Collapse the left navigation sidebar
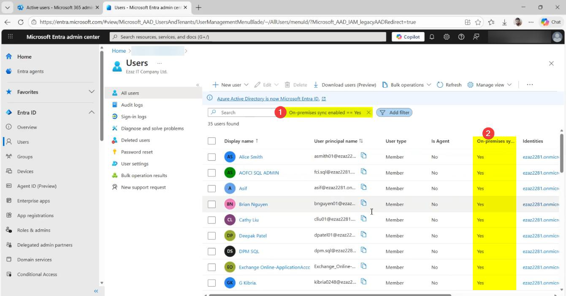This screenshot has width=566, height=296. point(96,291)
